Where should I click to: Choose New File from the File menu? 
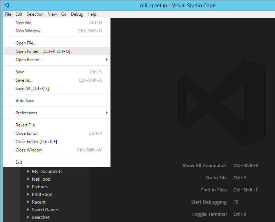pos(57,23)
